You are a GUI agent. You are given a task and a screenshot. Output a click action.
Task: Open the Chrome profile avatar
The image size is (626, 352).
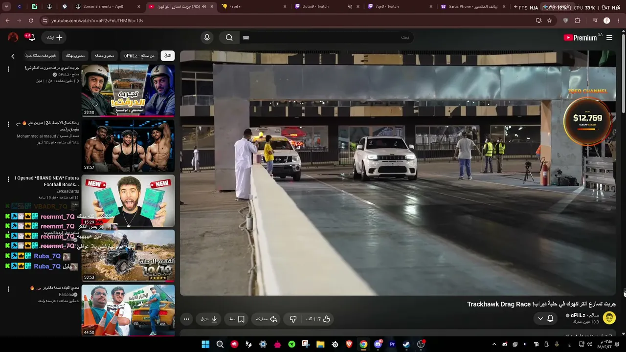(607, 21)
